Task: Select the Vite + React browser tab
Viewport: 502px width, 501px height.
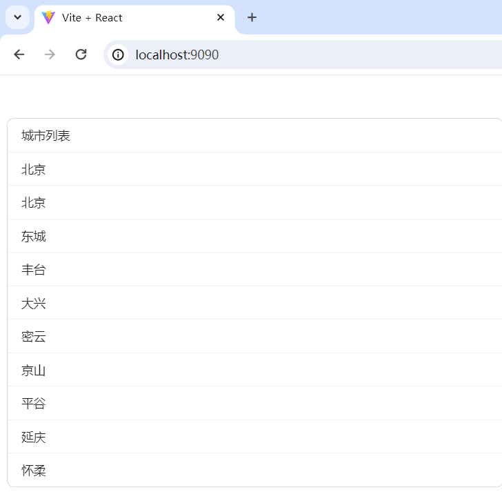Action: 134,19
